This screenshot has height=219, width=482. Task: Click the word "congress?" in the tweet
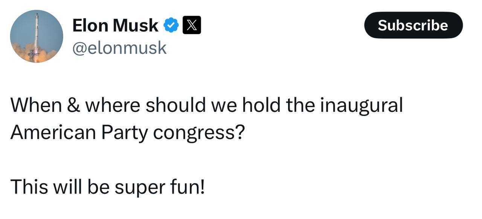pyautogui.click(x=199, y=132)
